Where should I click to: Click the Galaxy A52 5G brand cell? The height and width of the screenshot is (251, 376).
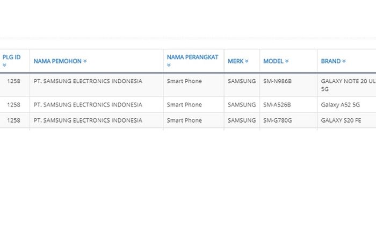[x=341, y=105]
